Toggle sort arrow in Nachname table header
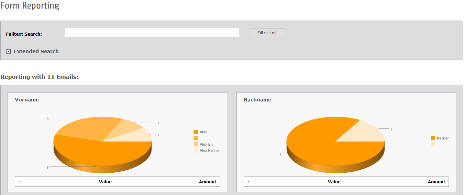Viewport: 464px width, 195px height. coord(248,182)
